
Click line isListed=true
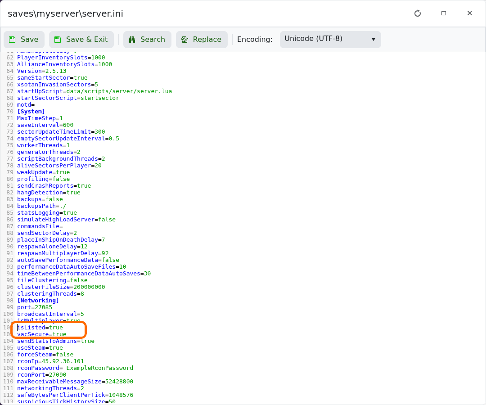[40, 328]
